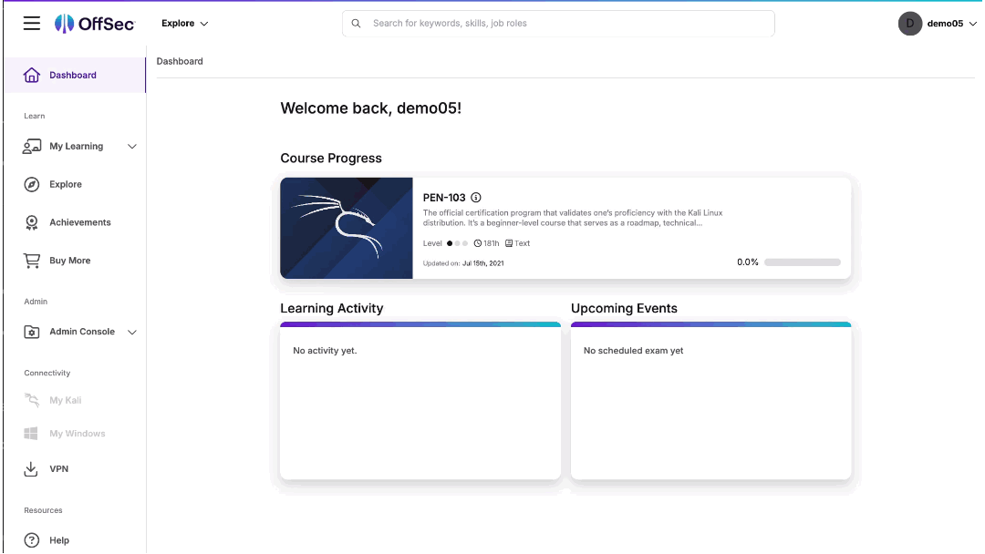The image size is (985, 554).
Task: Open the PEN-103 course thumbnail
Action: click(347, 229)
